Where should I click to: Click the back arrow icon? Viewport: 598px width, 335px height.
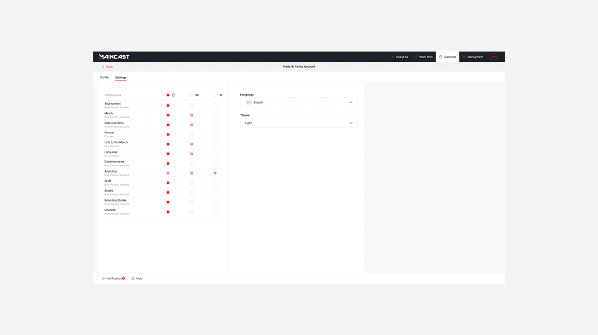point(103,66)
